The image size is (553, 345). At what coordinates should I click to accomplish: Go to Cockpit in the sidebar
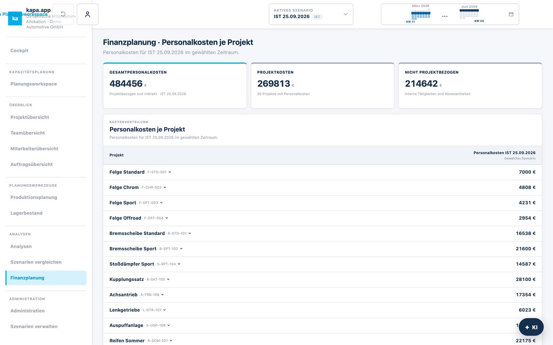tap(46, 51)
